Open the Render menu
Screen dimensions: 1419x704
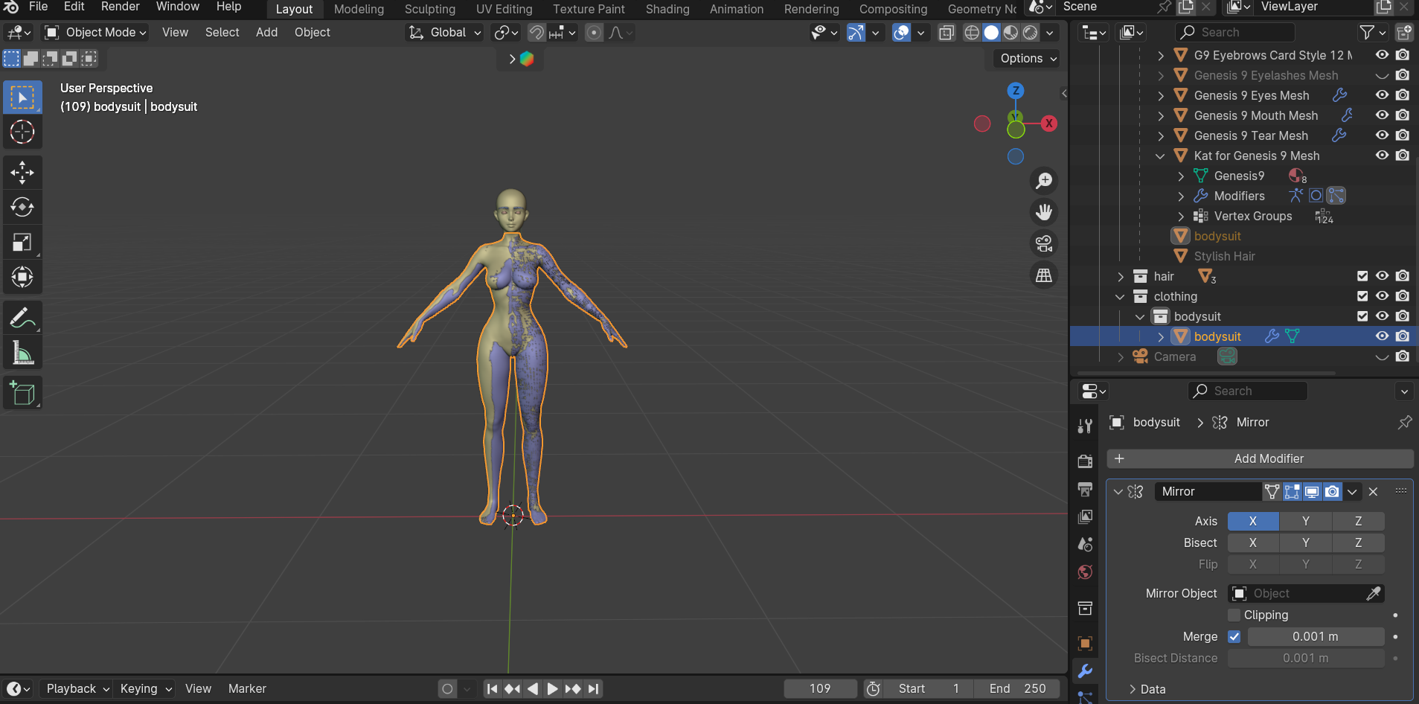[121, 7]
